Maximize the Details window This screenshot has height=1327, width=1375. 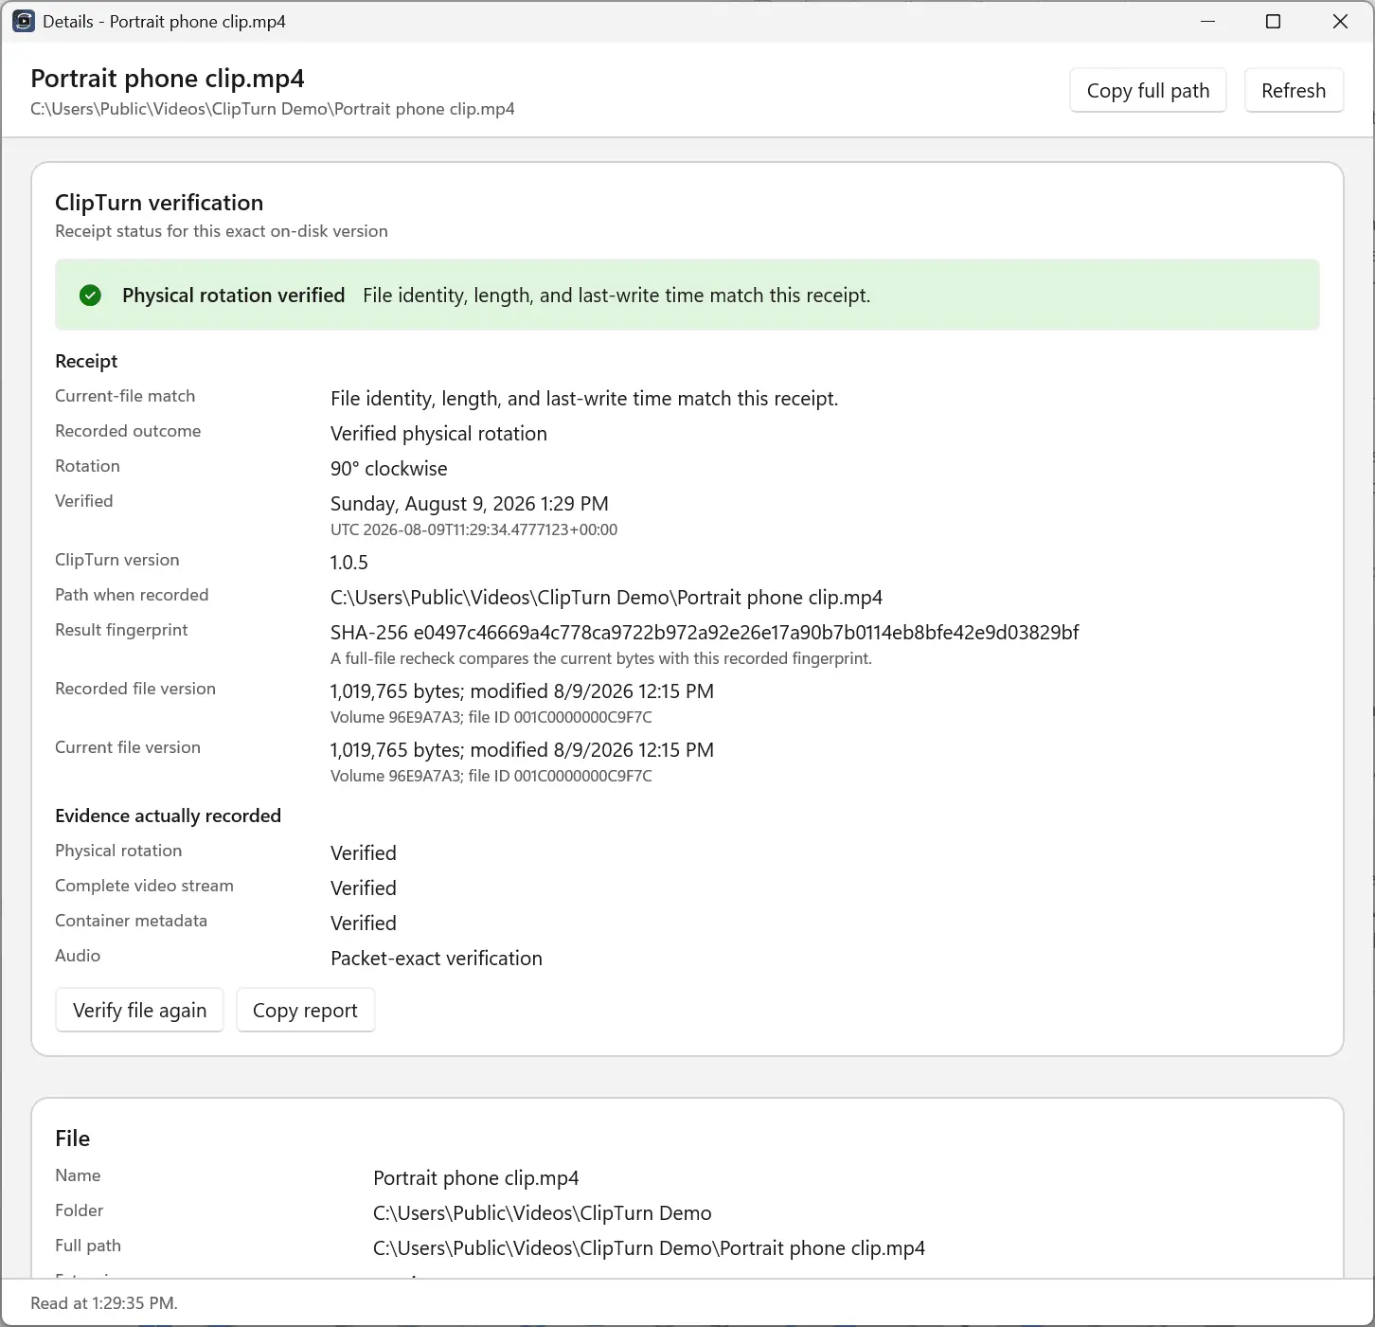[x=1274, y=21]
